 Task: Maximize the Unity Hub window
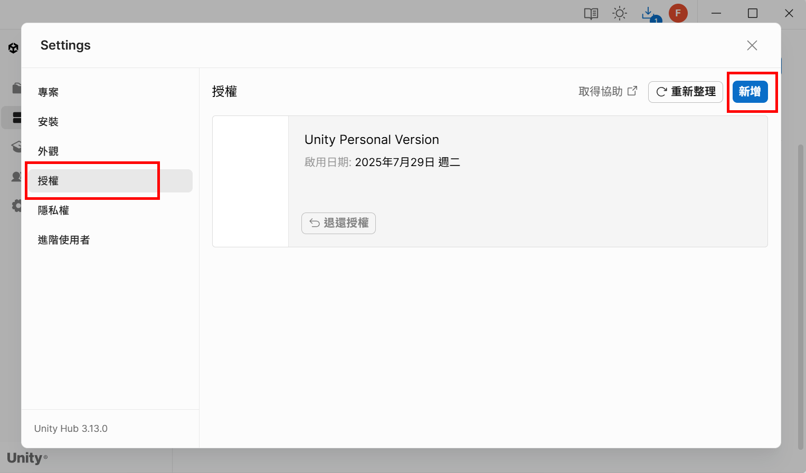tap(753, 13)
